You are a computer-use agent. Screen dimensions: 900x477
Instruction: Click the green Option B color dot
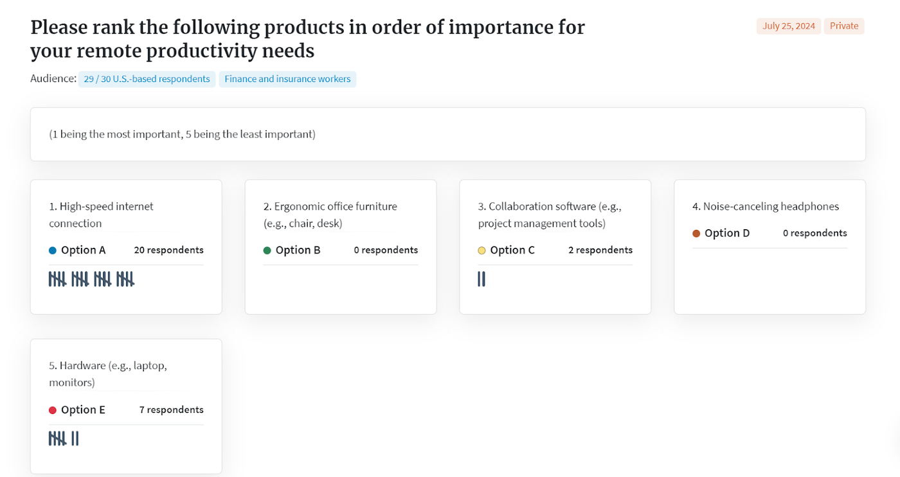[x=267, y=250]
